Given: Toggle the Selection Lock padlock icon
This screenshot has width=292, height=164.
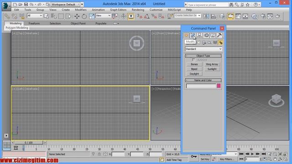Looking at the screenshot, I should coord(99,154).
